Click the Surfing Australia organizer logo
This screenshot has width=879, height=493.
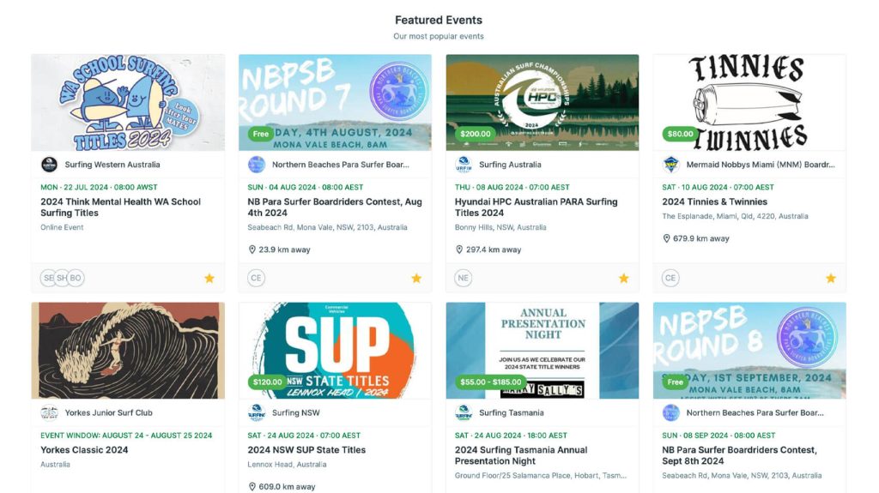click(464, 165)
